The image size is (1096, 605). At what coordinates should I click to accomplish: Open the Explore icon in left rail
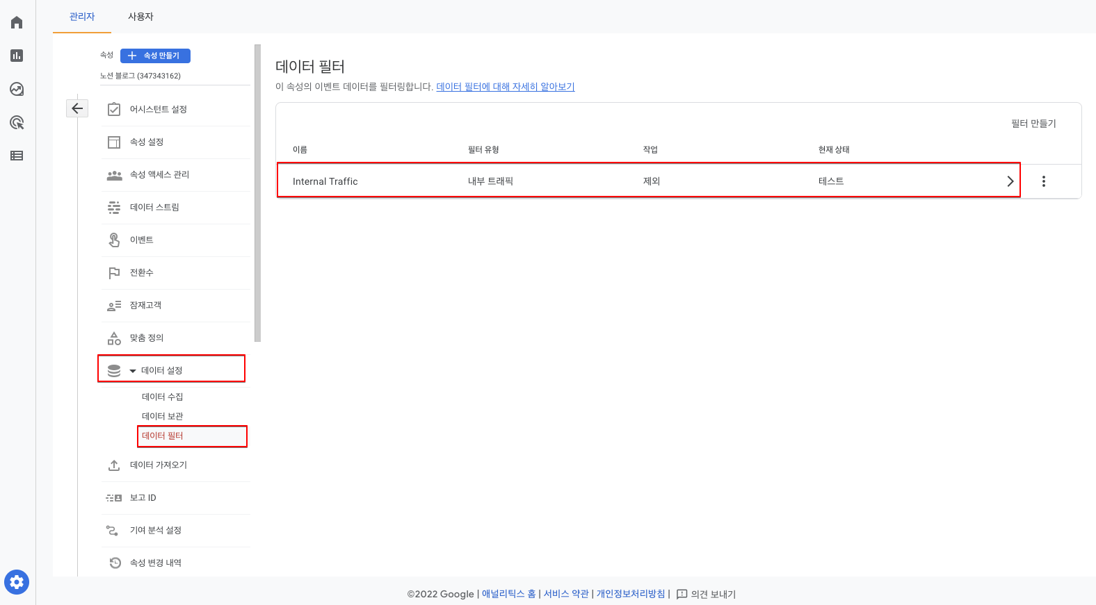(x=17, y=89)
